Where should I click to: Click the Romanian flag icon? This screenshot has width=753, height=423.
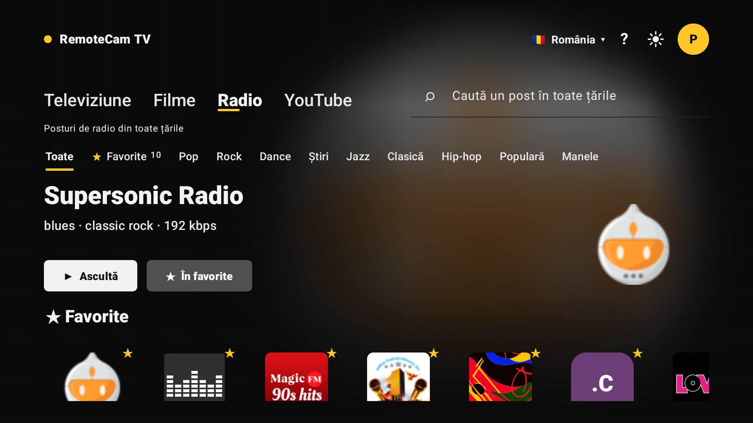(538, 40)
